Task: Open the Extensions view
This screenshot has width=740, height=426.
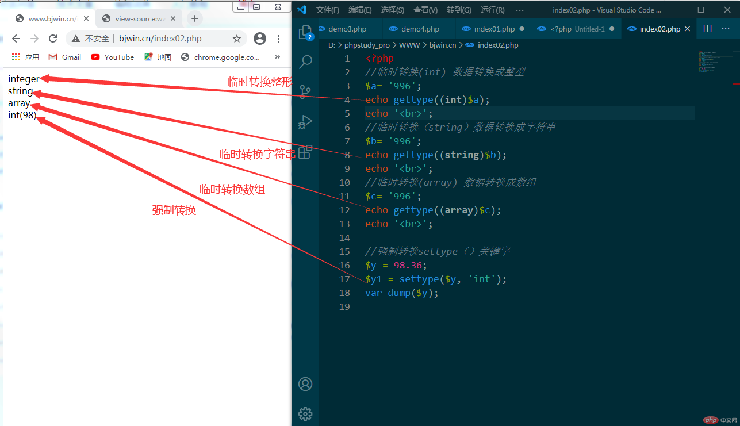Action: tap(305, 151)
